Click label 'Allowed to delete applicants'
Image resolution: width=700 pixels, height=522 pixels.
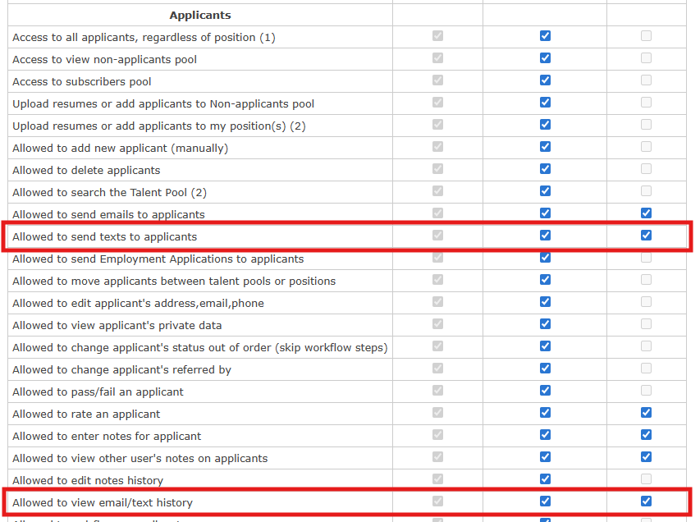(86, 170)
